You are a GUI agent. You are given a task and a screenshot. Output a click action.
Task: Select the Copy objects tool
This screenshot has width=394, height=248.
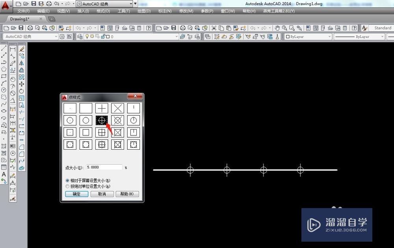tap(22, 56)
